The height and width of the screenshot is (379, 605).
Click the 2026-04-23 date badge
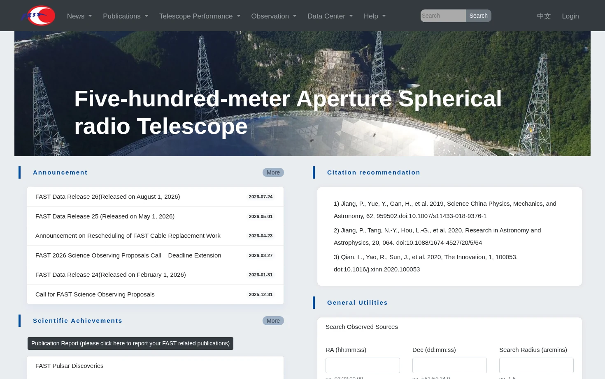tap(261, 236)
